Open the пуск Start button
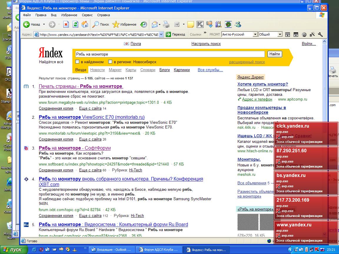Viewport: 339px width, 254px height. click(x=14, y=250)
